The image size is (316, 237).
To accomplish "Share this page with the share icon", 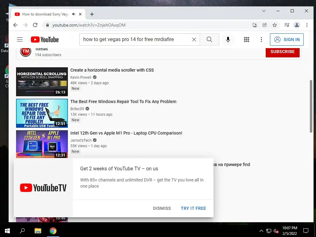I will tap(264, 25).
